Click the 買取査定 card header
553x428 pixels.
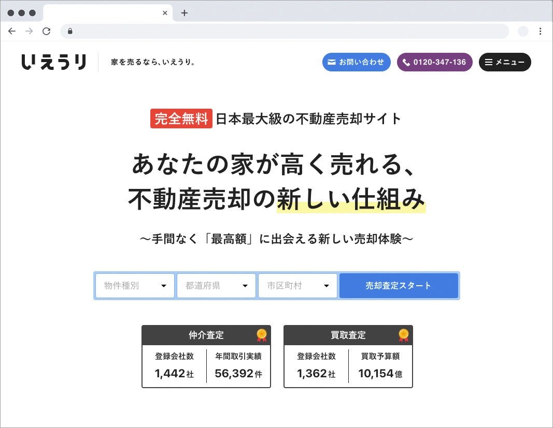point(348,335)
